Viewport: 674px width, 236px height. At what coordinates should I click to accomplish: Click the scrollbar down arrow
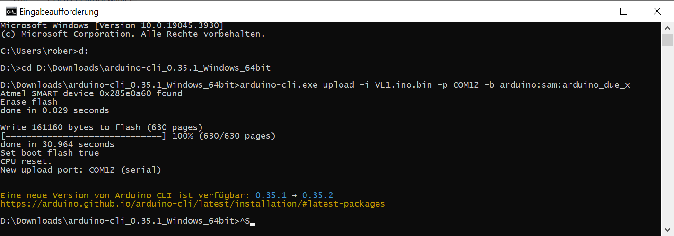point(667,230)
